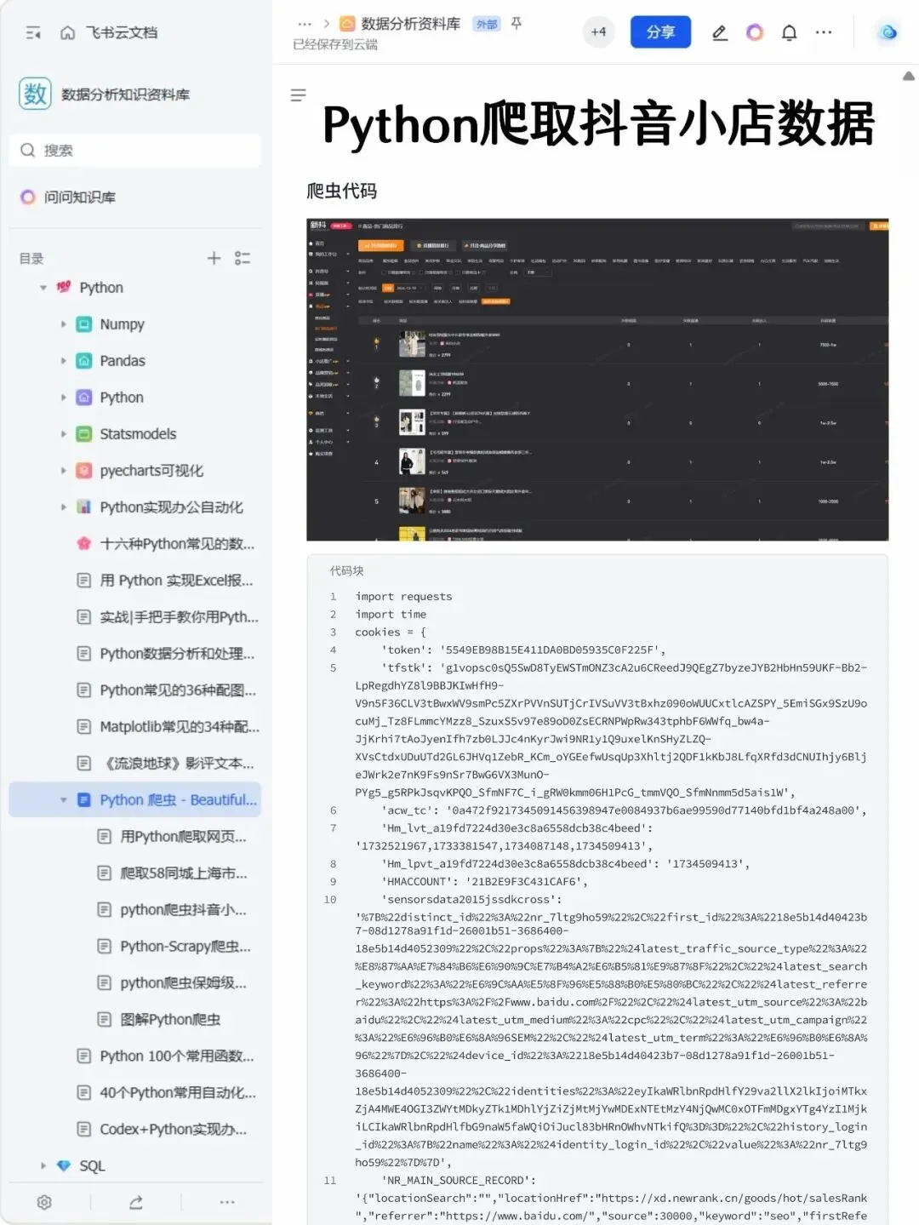Screen dimensions: 919x1225
Task: Add a new page with plus icon
Action: tap(214, 258)
